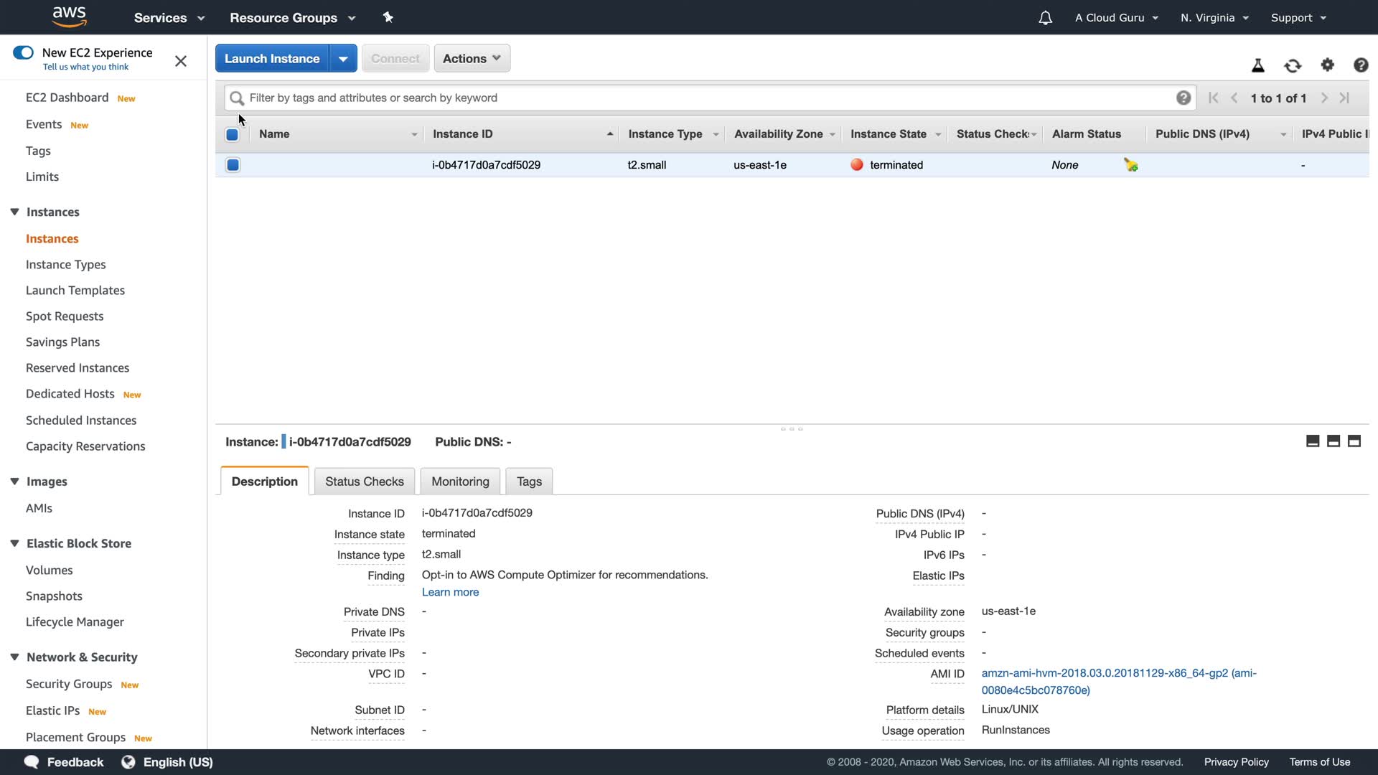The width and height of the screenshot is (1378, 775).
Task: Click the Learn more link
Action: point(450,592)
